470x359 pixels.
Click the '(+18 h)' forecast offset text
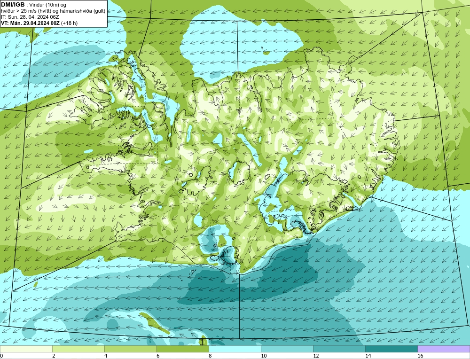(x=69, y=23)
